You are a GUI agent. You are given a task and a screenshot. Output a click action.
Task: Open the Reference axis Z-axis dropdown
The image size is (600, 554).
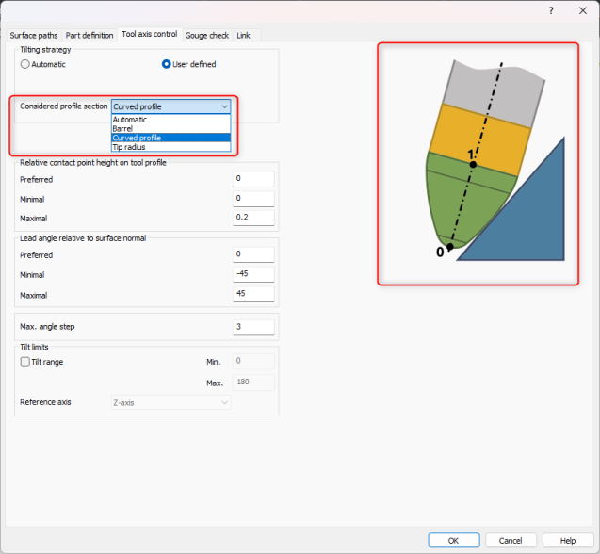coord(170,402)
